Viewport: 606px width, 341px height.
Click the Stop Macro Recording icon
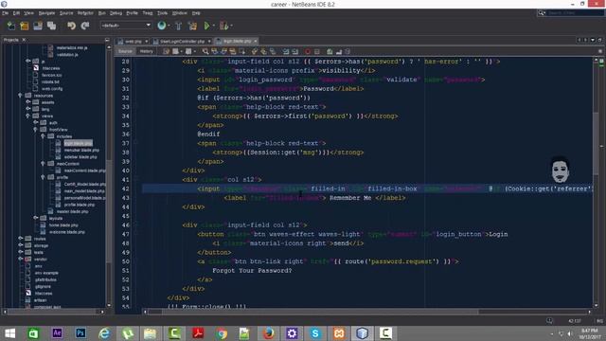(317, 51)
